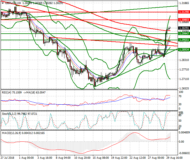Image resolution: width=190 pixels, height=161 pixels.
Task: Click the 3 Aug 16:00 time label
Action: point(45,158)
